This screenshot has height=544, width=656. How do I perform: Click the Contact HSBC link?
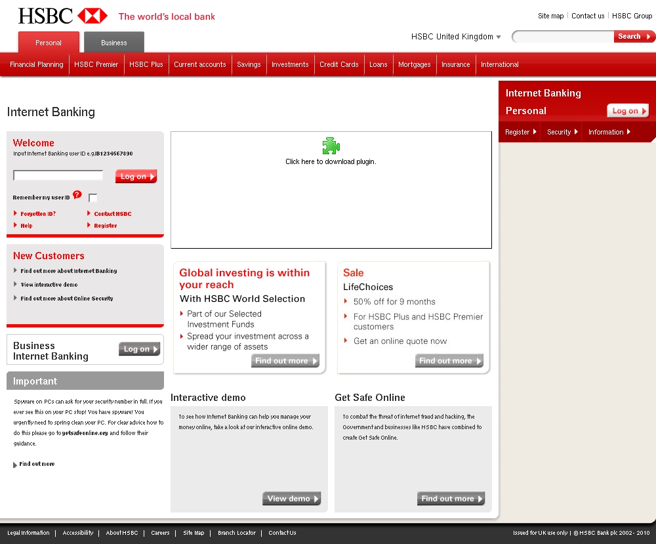pos(113,214)
